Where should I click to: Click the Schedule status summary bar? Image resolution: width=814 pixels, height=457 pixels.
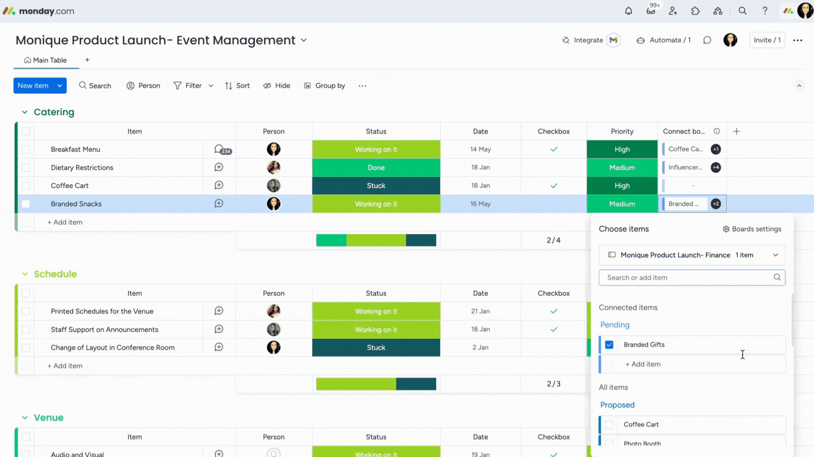[376, 384]
